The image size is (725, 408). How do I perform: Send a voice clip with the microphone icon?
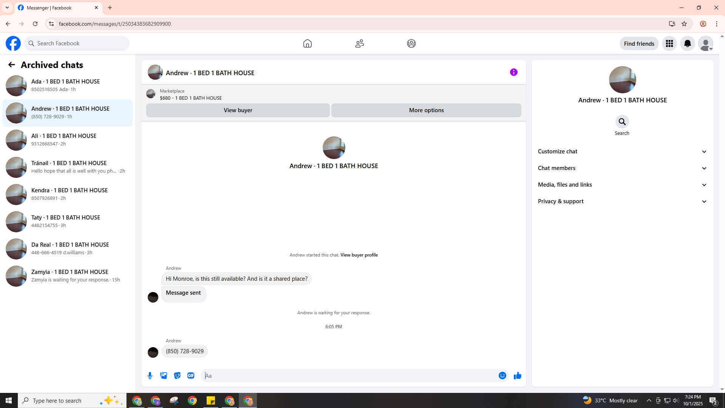pos(150,376)
